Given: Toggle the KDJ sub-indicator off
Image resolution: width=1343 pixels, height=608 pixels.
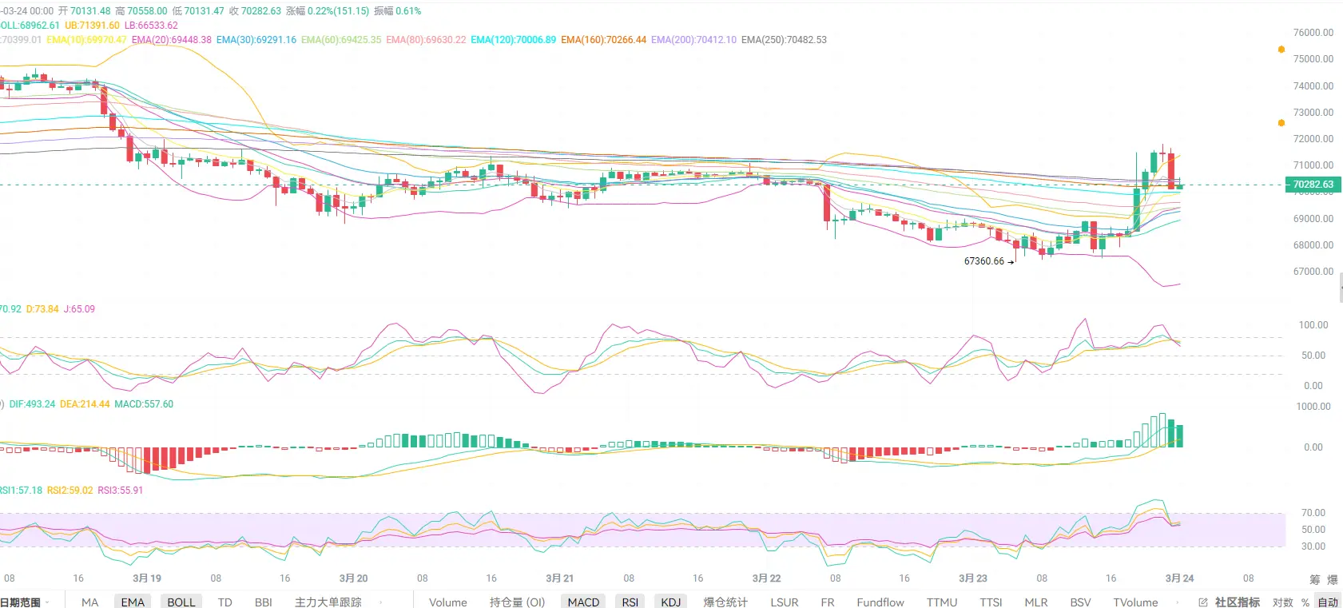Looking at the screenshot, I should click(x=671, y=602).
